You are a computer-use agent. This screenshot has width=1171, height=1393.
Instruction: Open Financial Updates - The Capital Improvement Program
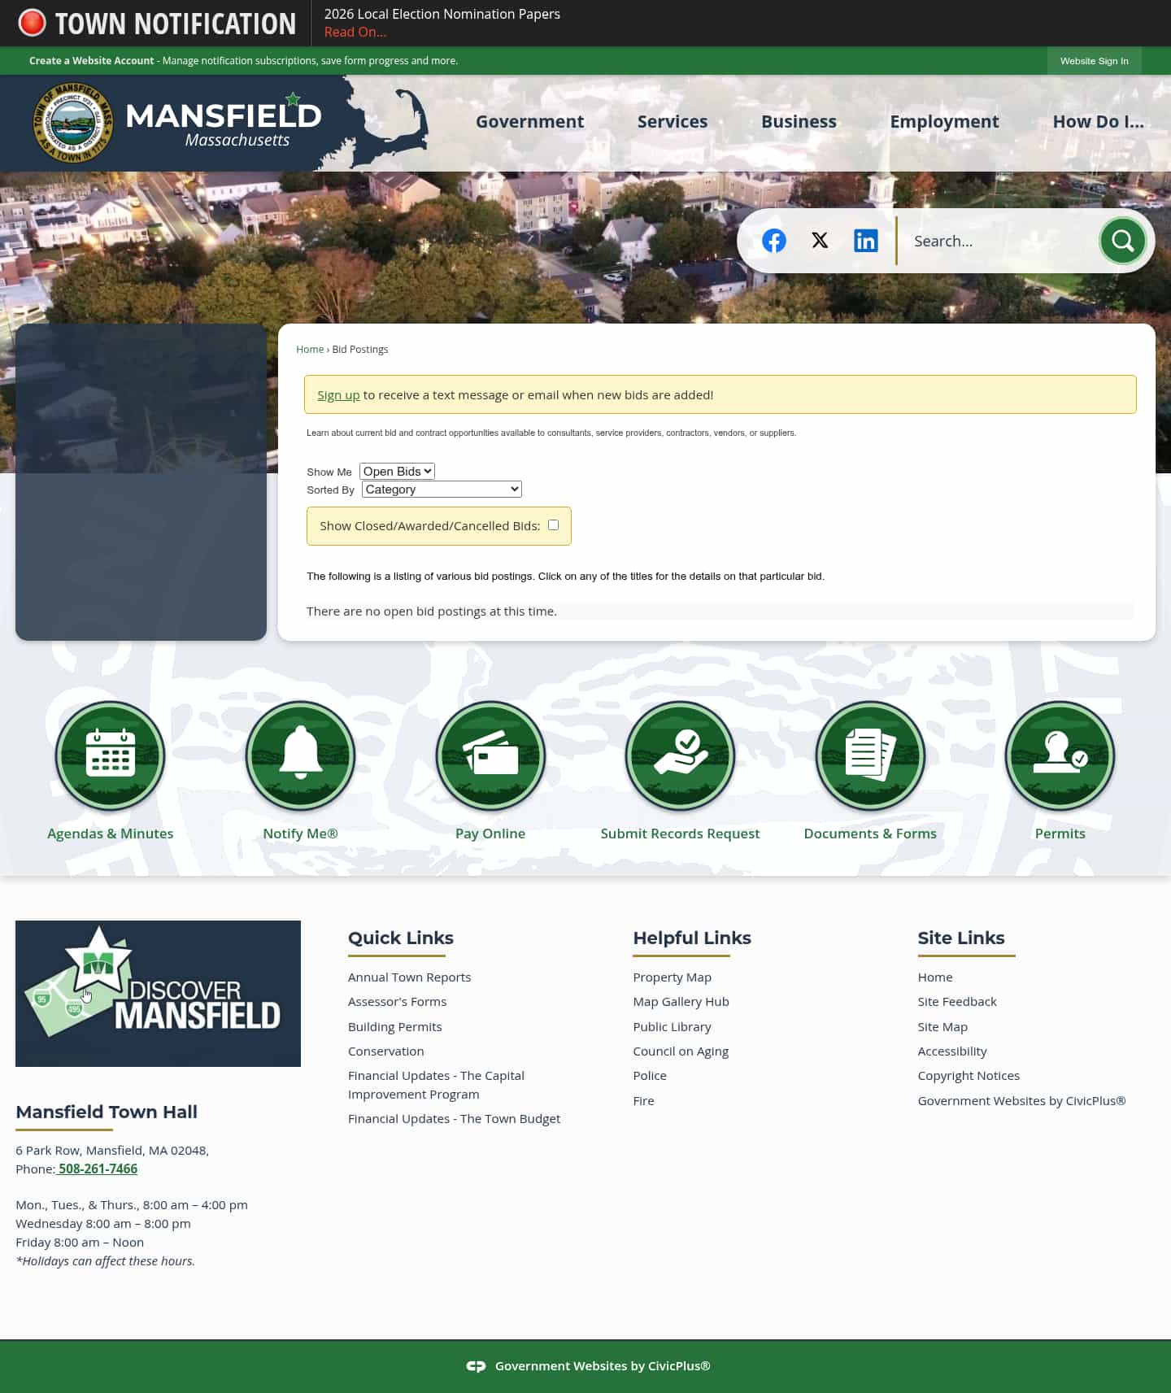coord(436,1085)
